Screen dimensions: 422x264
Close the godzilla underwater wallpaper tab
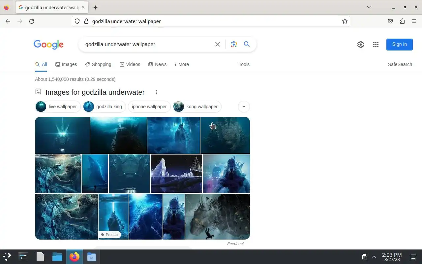83,7
